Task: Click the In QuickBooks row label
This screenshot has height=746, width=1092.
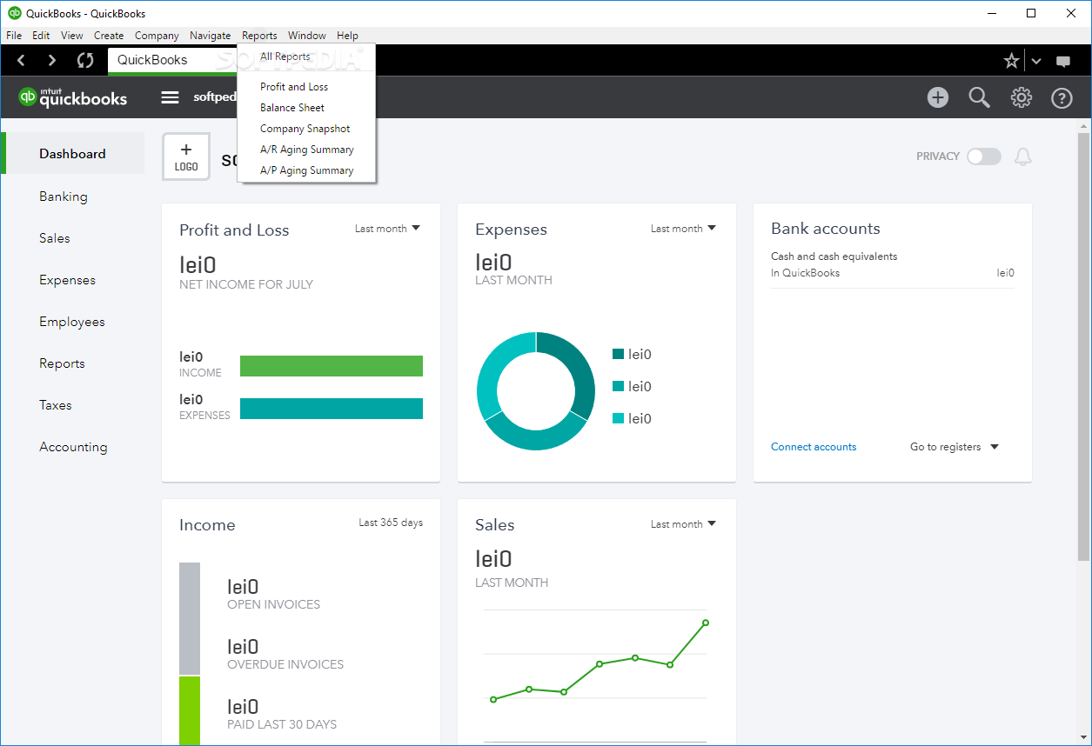Action: click(x=806, y=273)
